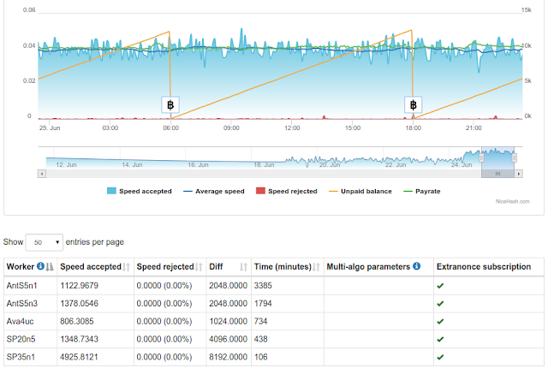This screenshot has width=548, height=368.
Task: Sort the table by Worker column
Action: [x=50, y=267]
